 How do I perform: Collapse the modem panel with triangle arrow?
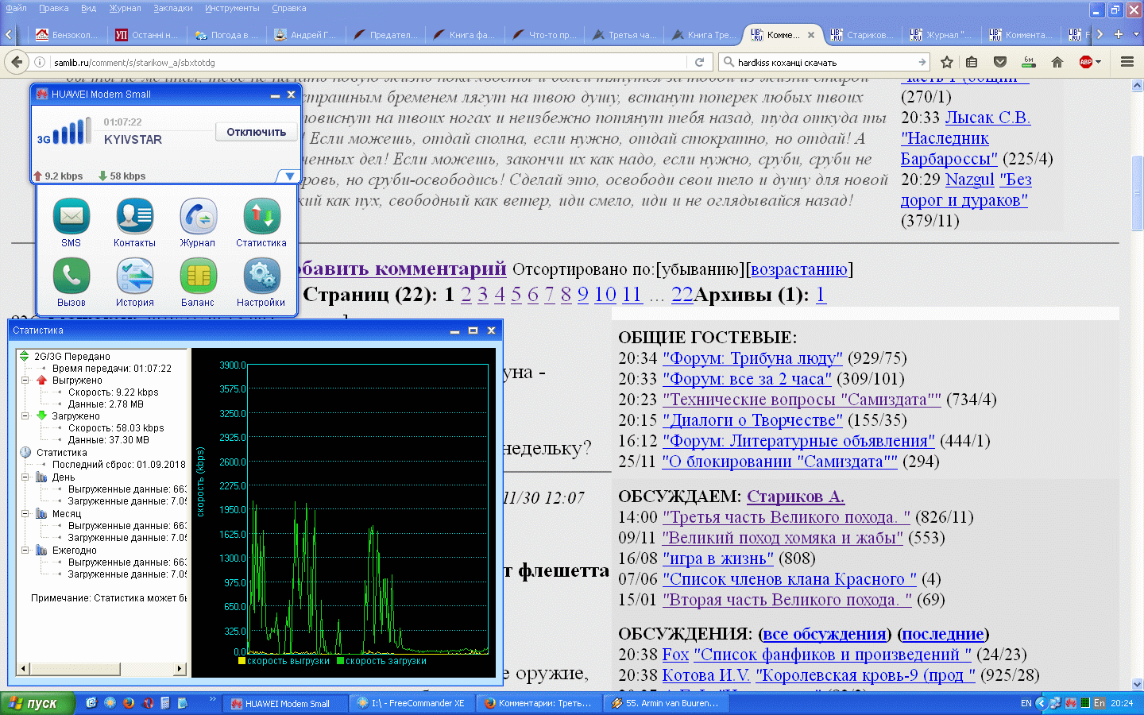tap(289, 176)
